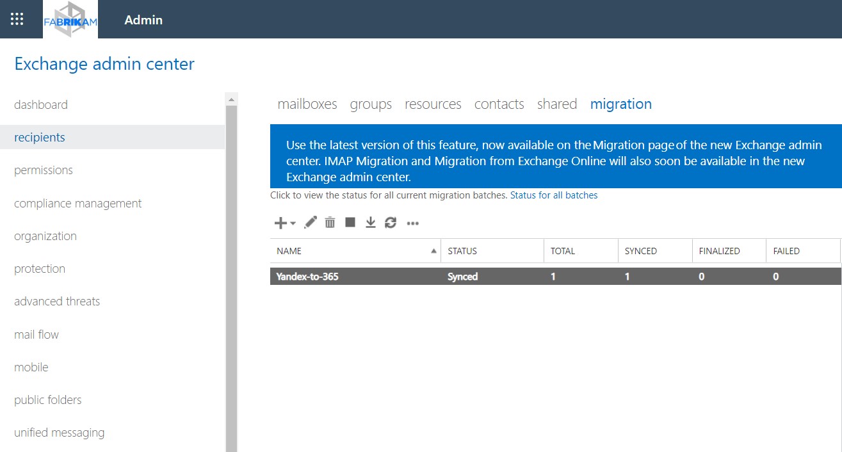Screen dimensions: 842x452
Task: Stop the migration with the square icon
Action: (x=350, y=222)
